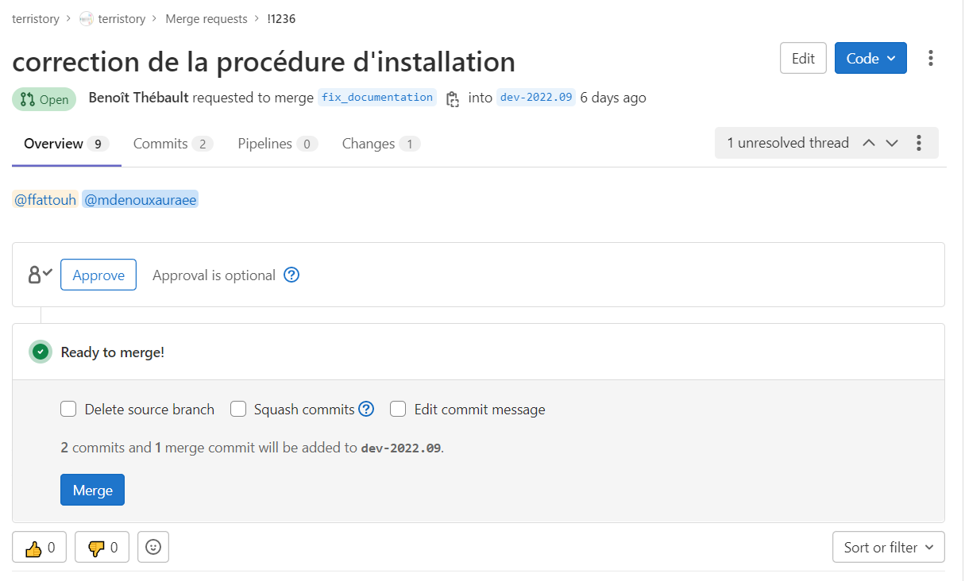The image size is (965, 581).
Task: Open the Sort or filter dropdown
Action: tap(889, 547)
